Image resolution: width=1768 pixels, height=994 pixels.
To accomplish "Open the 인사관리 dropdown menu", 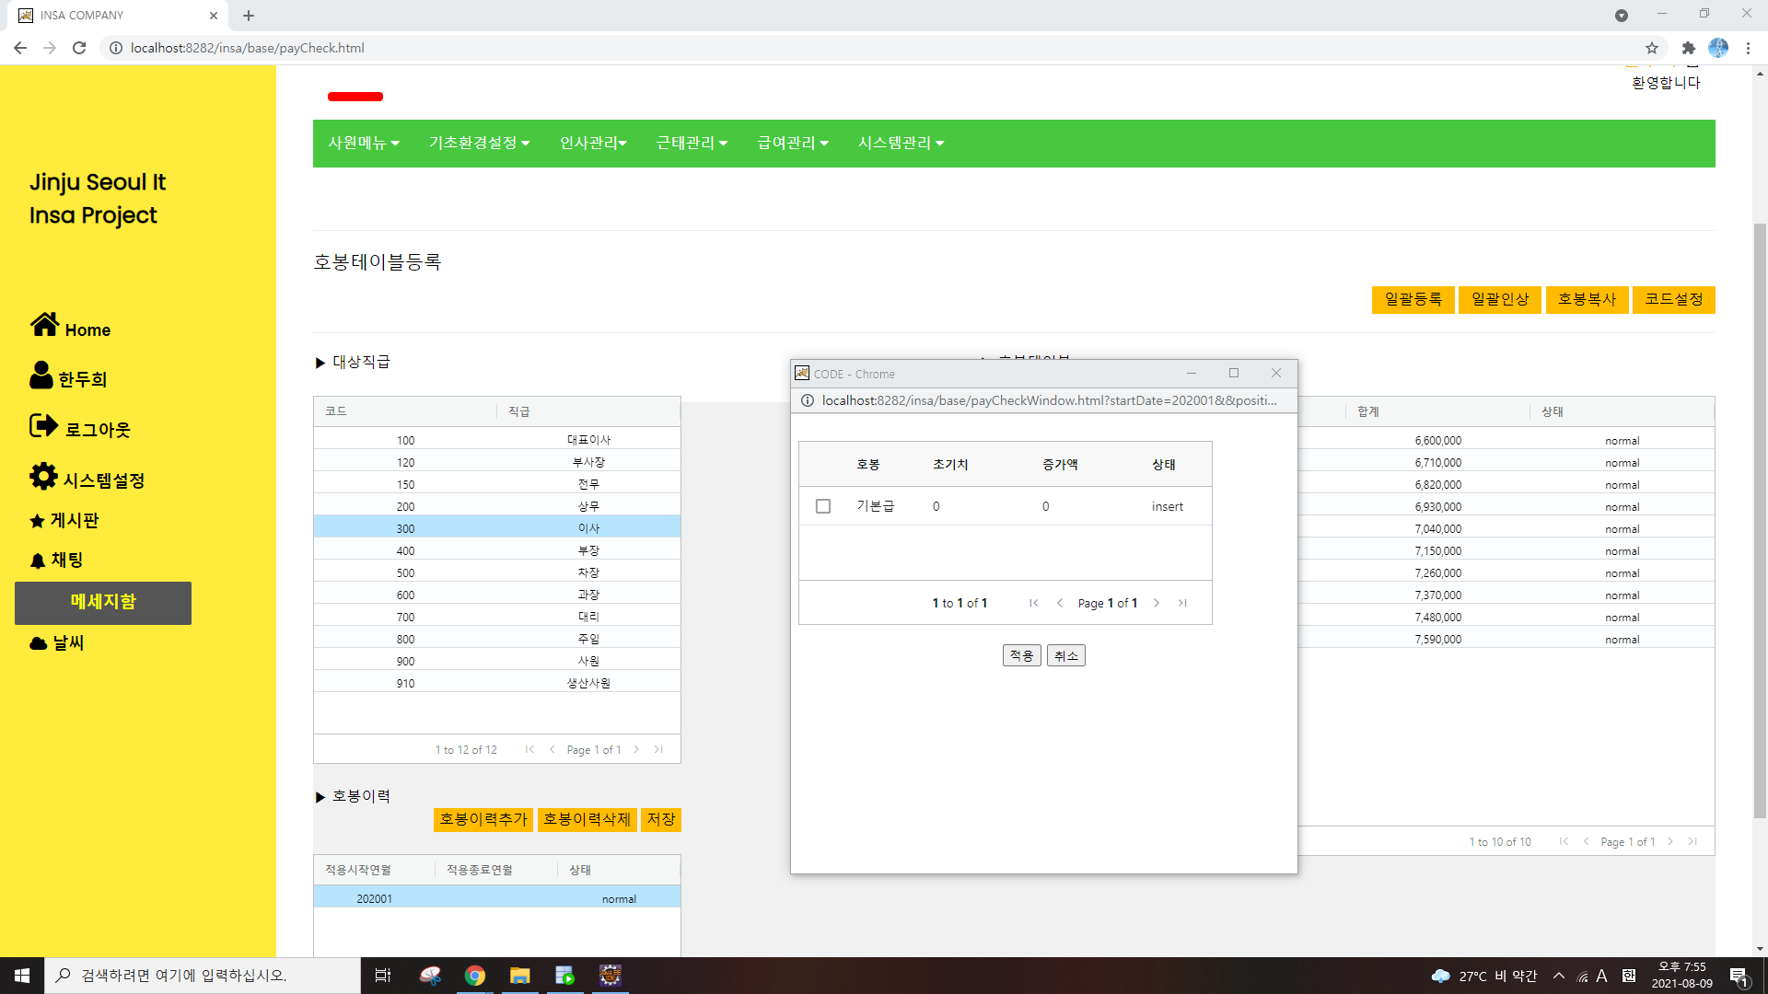I will click(x=593, y=143).
